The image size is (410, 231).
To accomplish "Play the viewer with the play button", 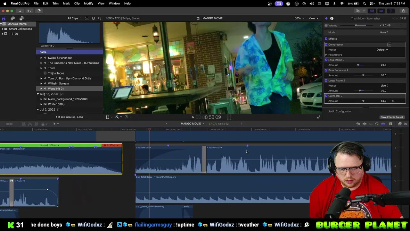I will pyautogui.click(x=193, y=117).
